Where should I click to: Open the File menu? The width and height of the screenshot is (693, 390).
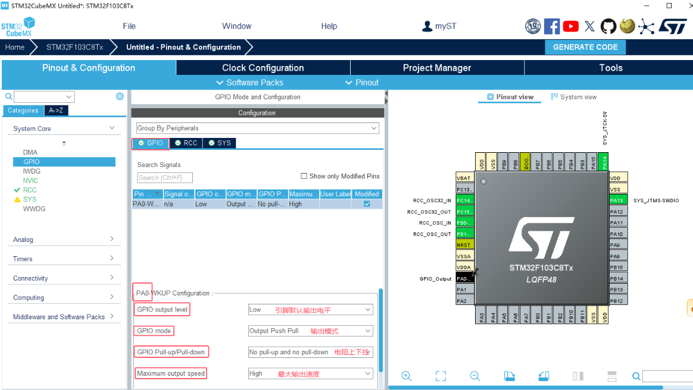pyautogui.click(x=129, y=26)
